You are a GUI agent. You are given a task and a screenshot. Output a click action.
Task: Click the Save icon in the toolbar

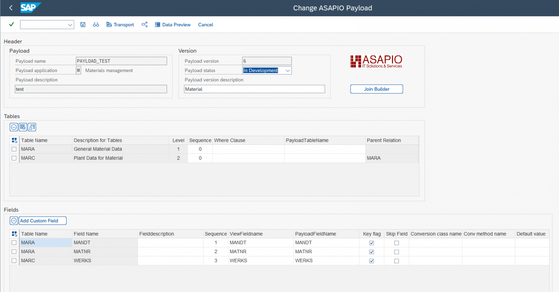[83, 24]
